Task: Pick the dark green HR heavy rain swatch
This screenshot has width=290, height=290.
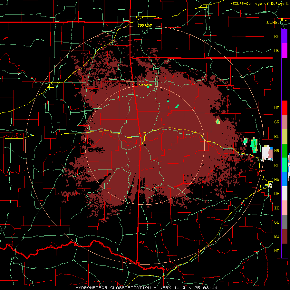Action: [285, 150]
